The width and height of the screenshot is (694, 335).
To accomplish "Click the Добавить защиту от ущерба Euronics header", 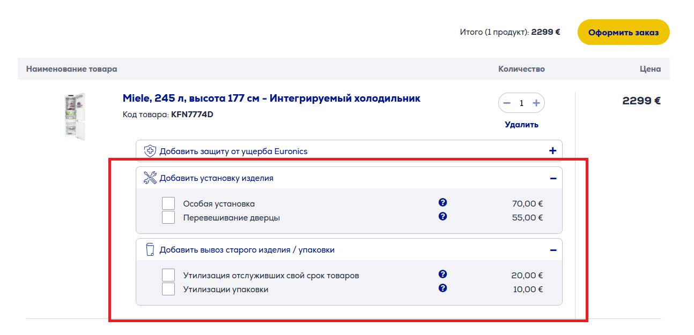I will (x=349, y=151).
